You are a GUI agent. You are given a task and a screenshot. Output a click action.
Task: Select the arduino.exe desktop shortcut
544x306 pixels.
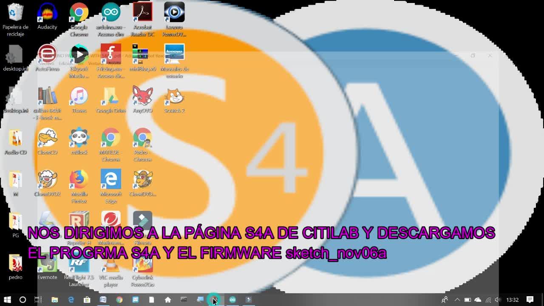coord(111,20)
